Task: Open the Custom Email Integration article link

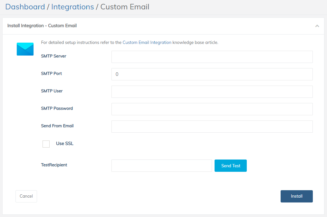Action: point(147,42)
